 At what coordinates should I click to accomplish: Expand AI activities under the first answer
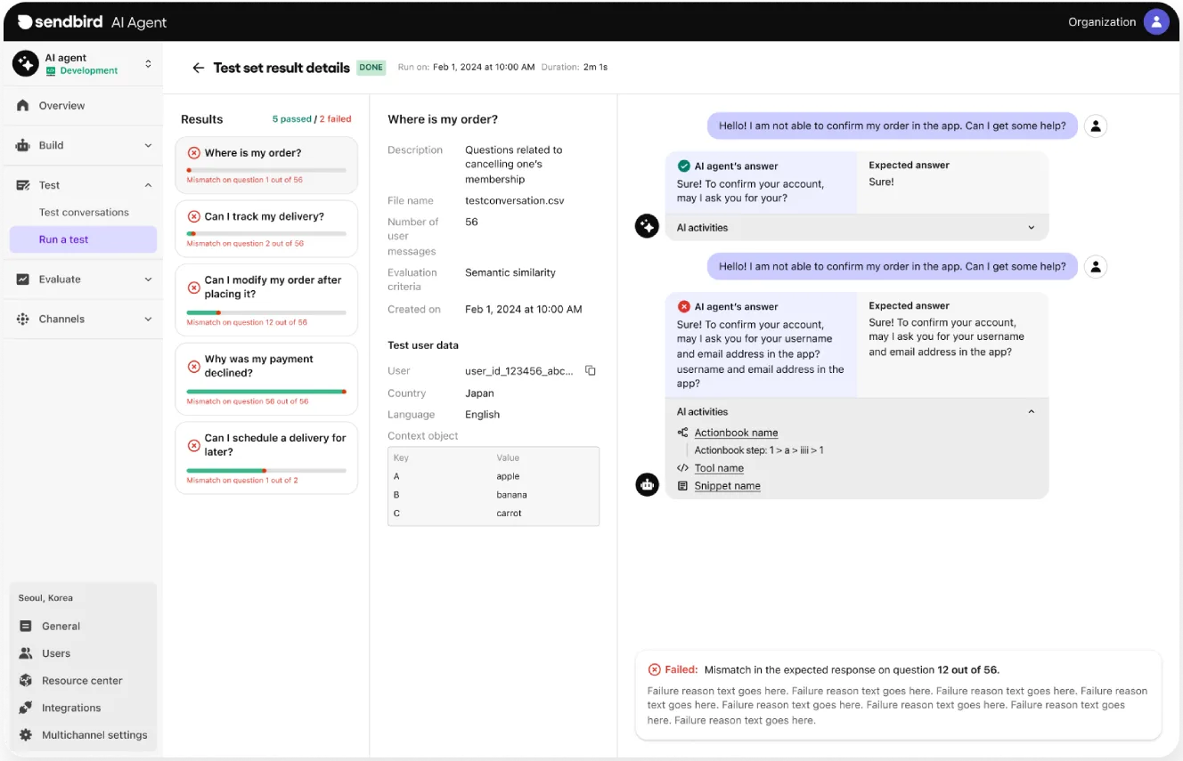pyautogui.click(x=1032, y=228)
